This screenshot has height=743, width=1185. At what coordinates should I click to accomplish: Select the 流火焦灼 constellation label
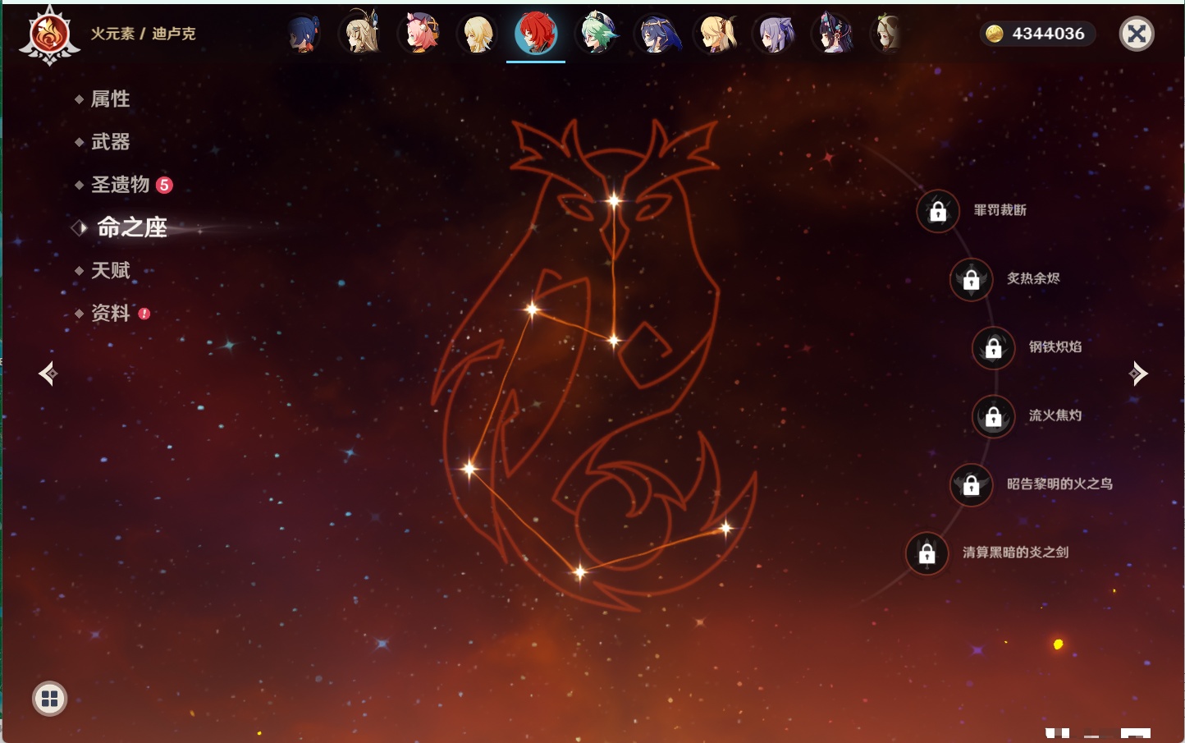pos(1055,415)
